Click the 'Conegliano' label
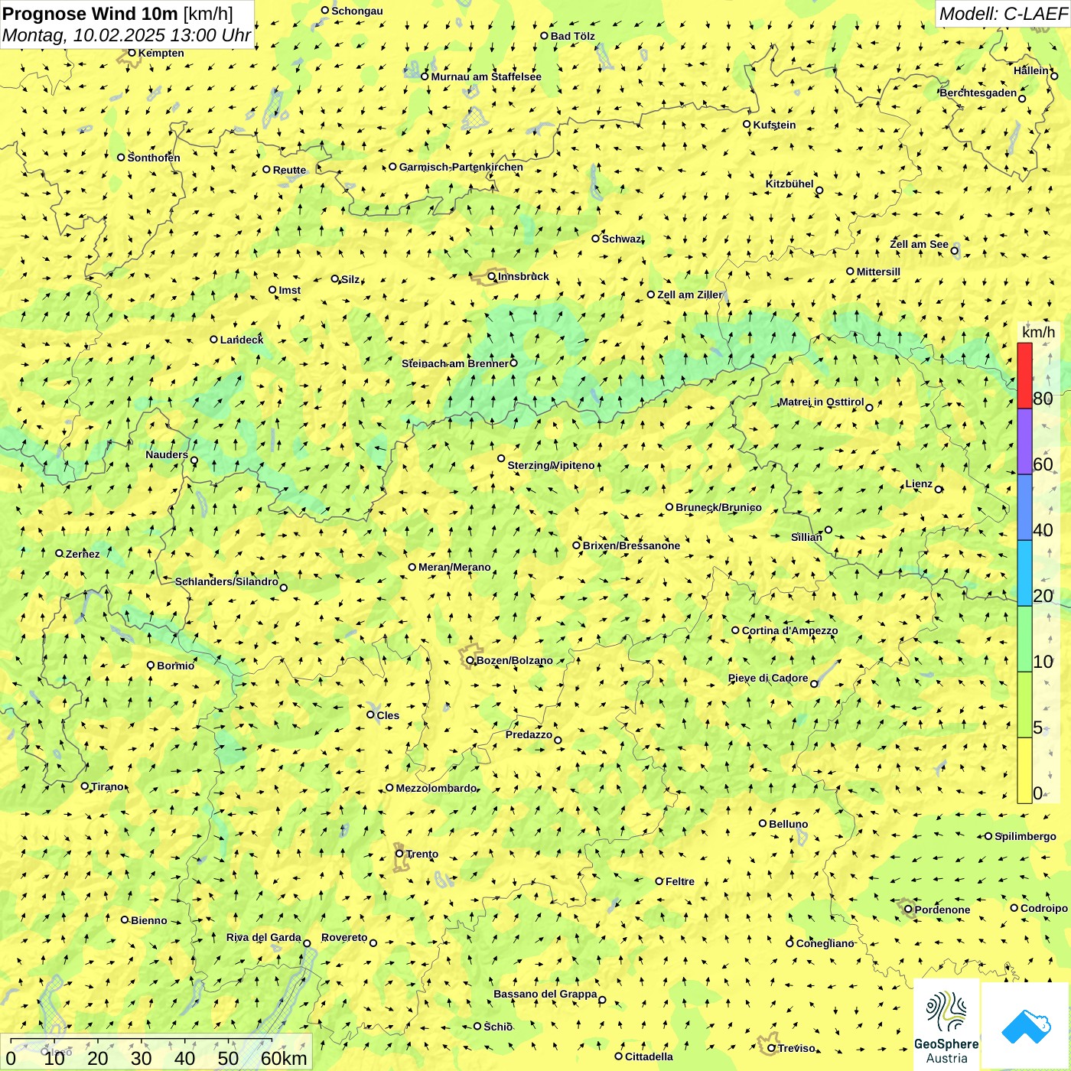 [825, 943]
